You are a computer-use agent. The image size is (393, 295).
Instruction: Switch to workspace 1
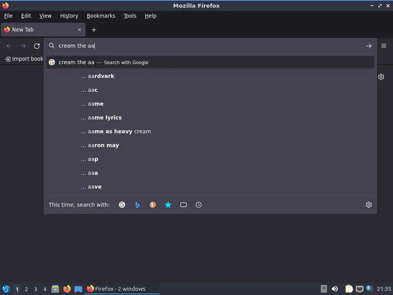pyautogui.click(x=17, y=289)
